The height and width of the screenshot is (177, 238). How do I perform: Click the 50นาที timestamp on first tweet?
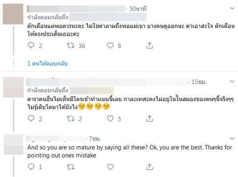coord(137,8)
